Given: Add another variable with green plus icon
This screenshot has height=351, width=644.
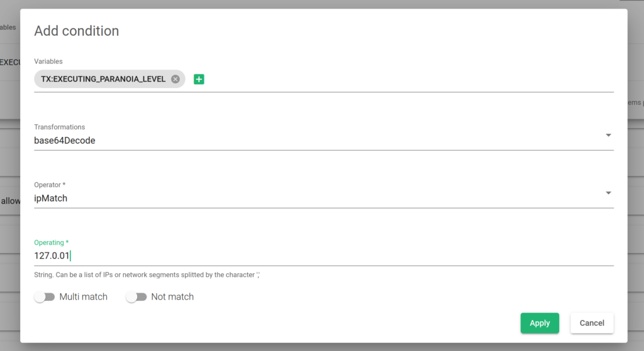Looking at the screenshot, I should click(x=199, y=79).
